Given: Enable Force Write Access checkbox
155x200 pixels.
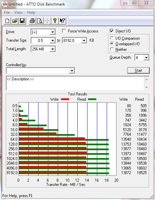Looking at the screenshot, I should point(64,31).
